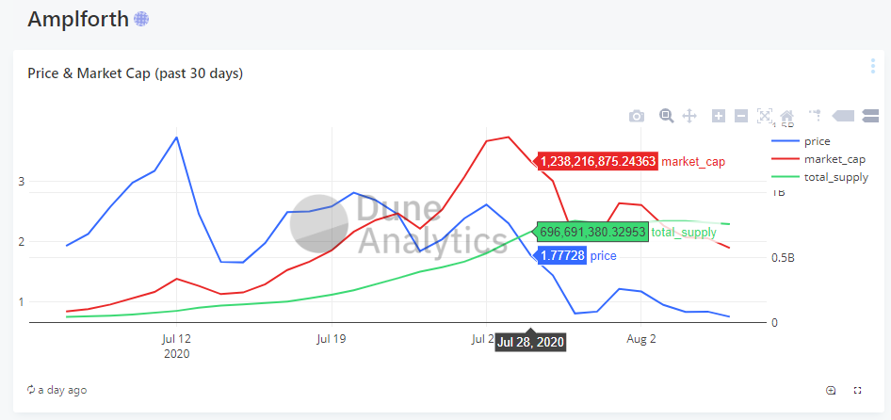Toggle total_supply series in legend

[835, 177]
